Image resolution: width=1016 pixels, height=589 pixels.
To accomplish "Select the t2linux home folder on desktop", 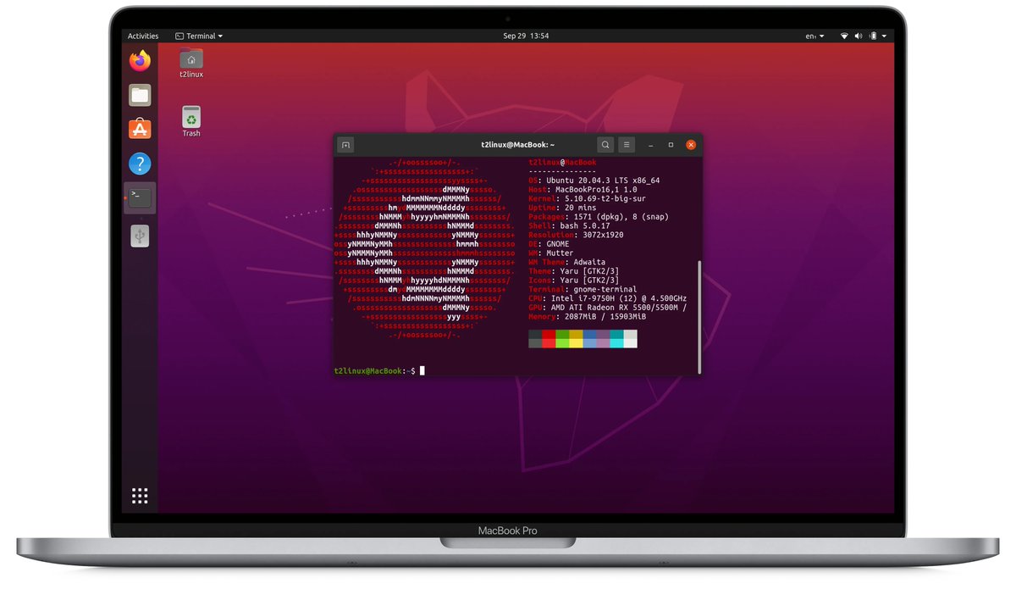I will point(191,64).
